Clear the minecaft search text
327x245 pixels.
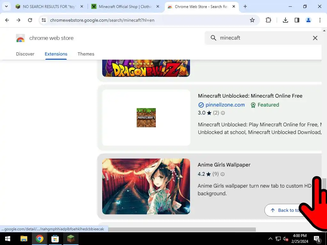click(315, 38)
